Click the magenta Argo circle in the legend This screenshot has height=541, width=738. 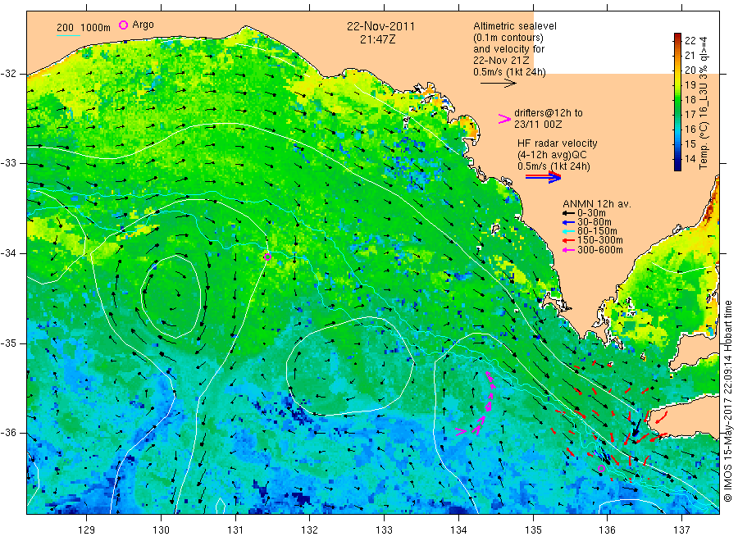click(123, 25)
